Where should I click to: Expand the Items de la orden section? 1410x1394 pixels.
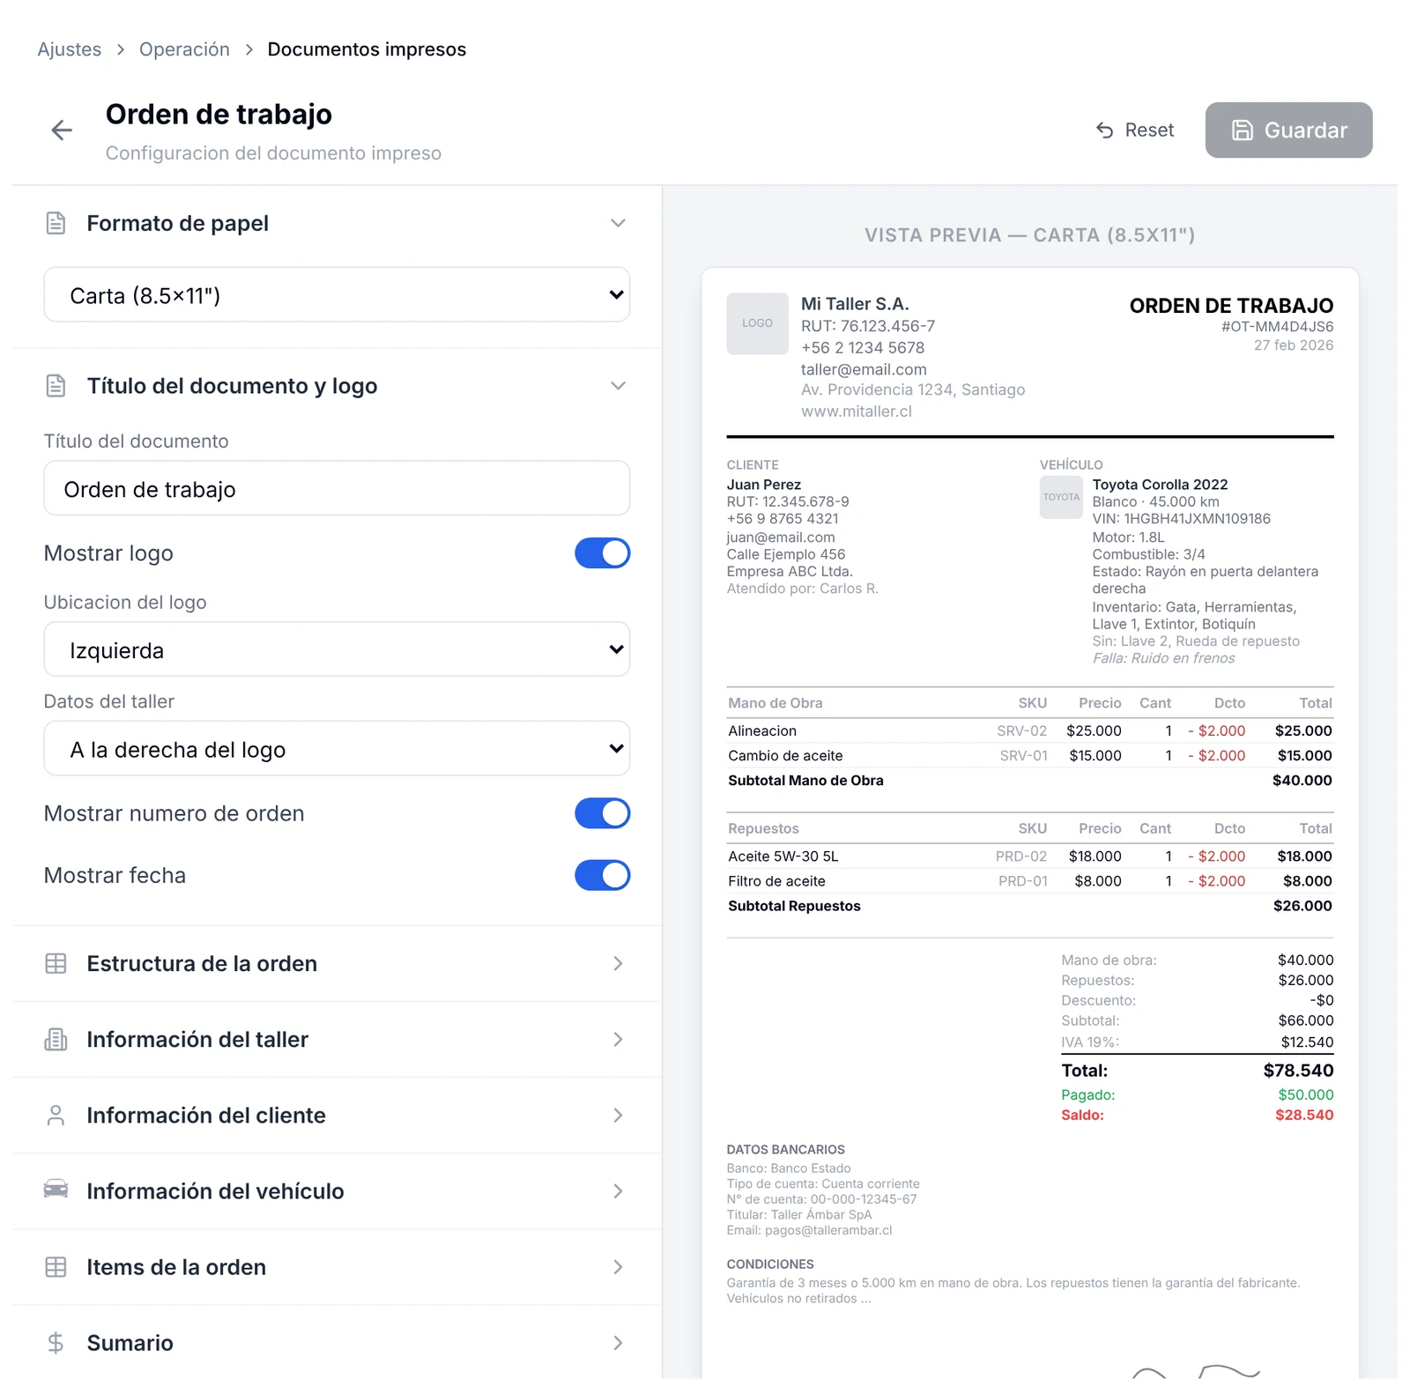tap(337, 1266)
